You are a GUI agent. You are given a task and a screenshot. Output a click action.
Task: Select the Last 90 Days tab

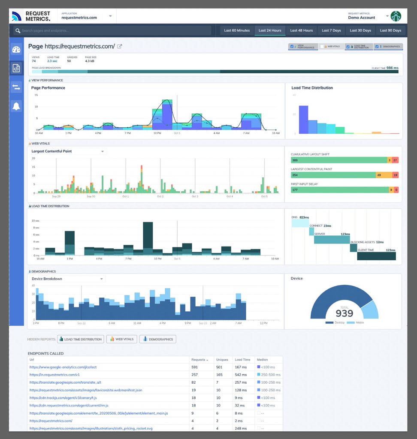pyautogui.click(x=390, y=30)
